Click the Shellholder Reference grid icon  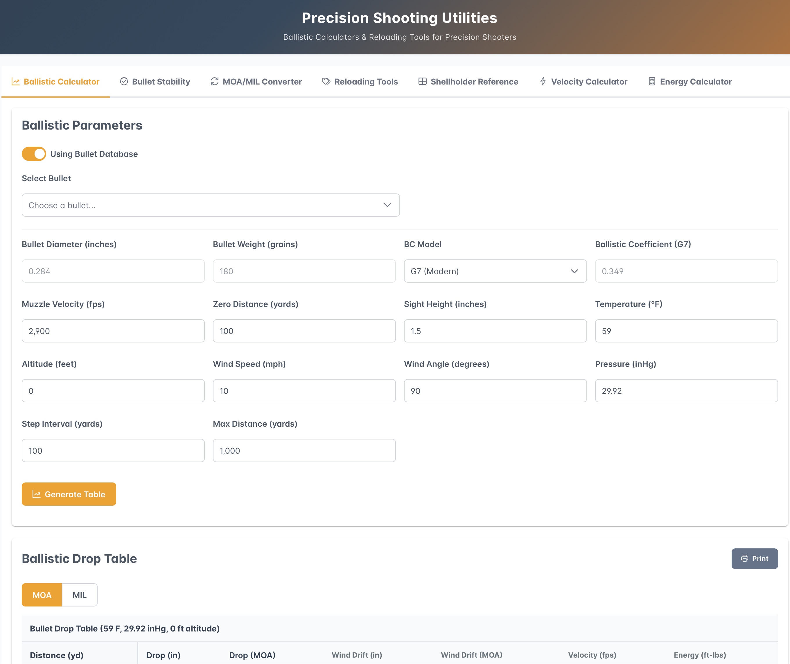422,81
